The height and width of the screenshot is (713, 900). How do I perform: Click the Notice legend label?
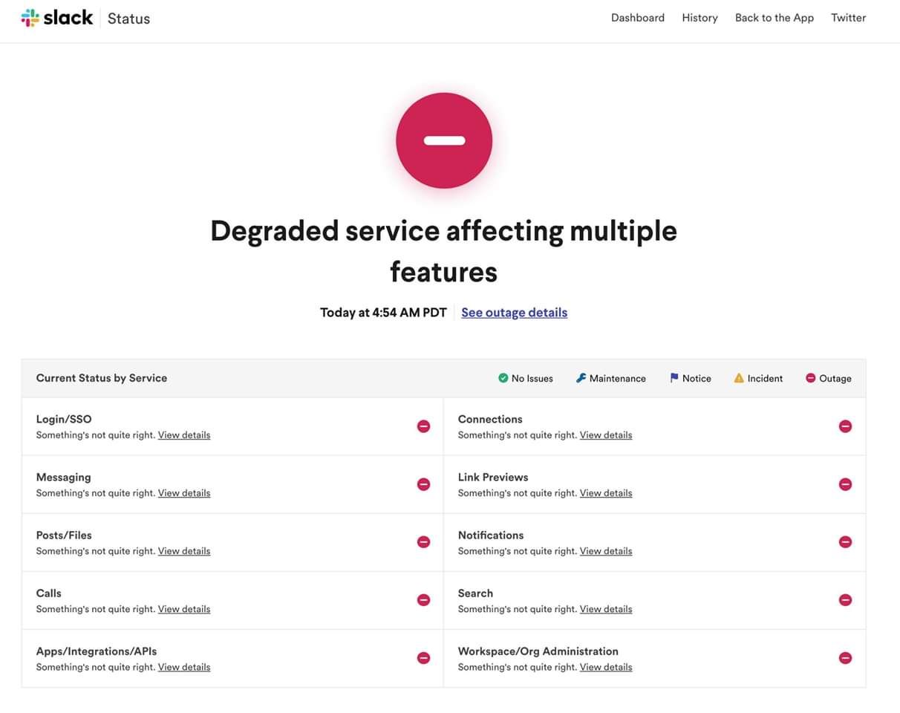tap(697, 379)
